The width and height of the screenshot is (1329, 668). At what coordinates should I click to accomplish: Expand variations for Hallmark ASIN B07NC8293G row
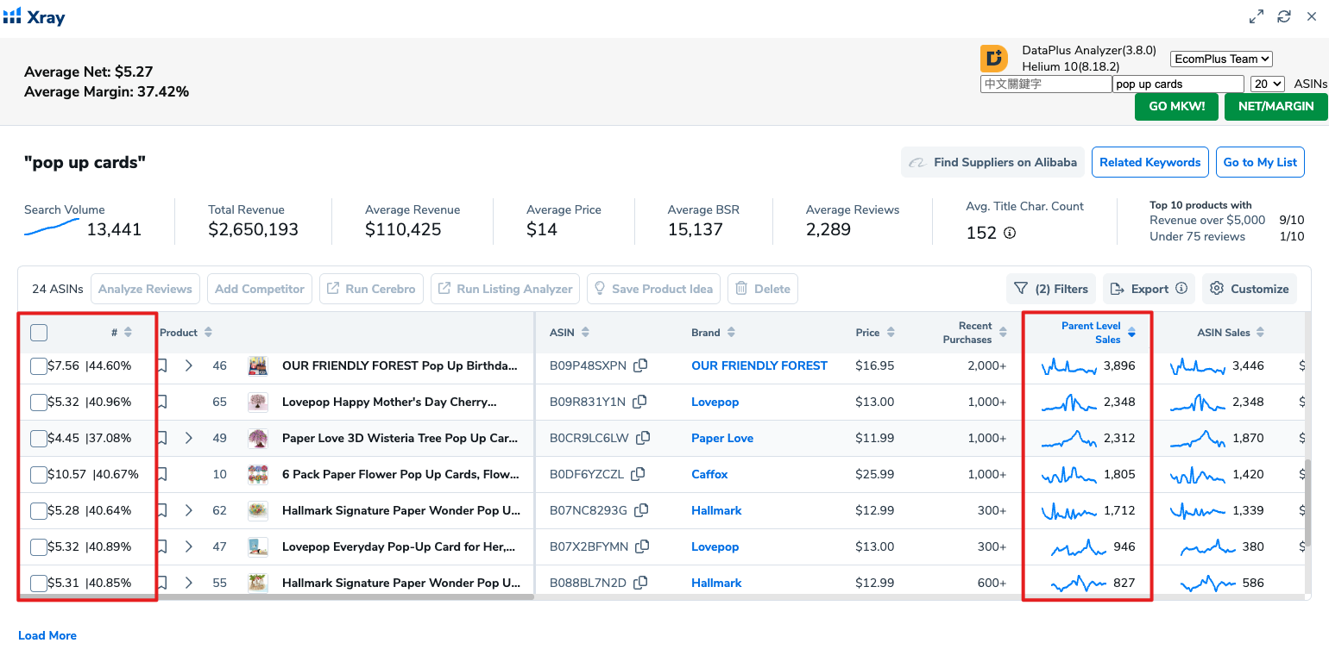tap(189, 510)
